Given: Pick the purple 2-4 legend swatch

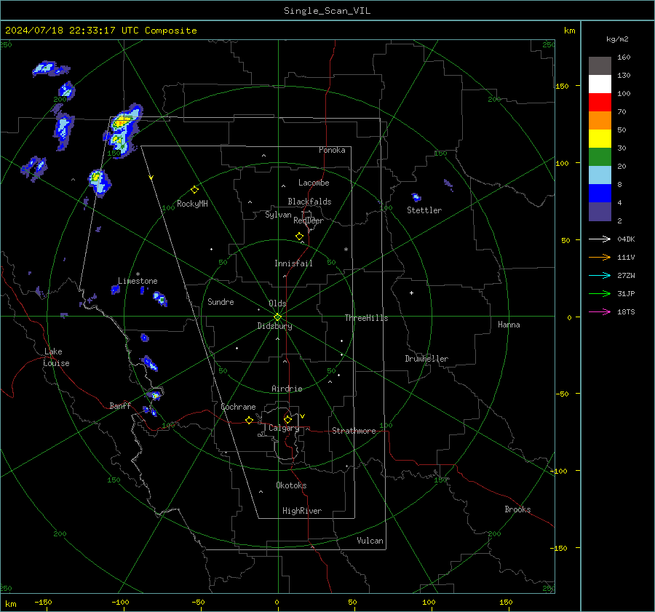Looking at the screenshot, I should coord(600,212).
